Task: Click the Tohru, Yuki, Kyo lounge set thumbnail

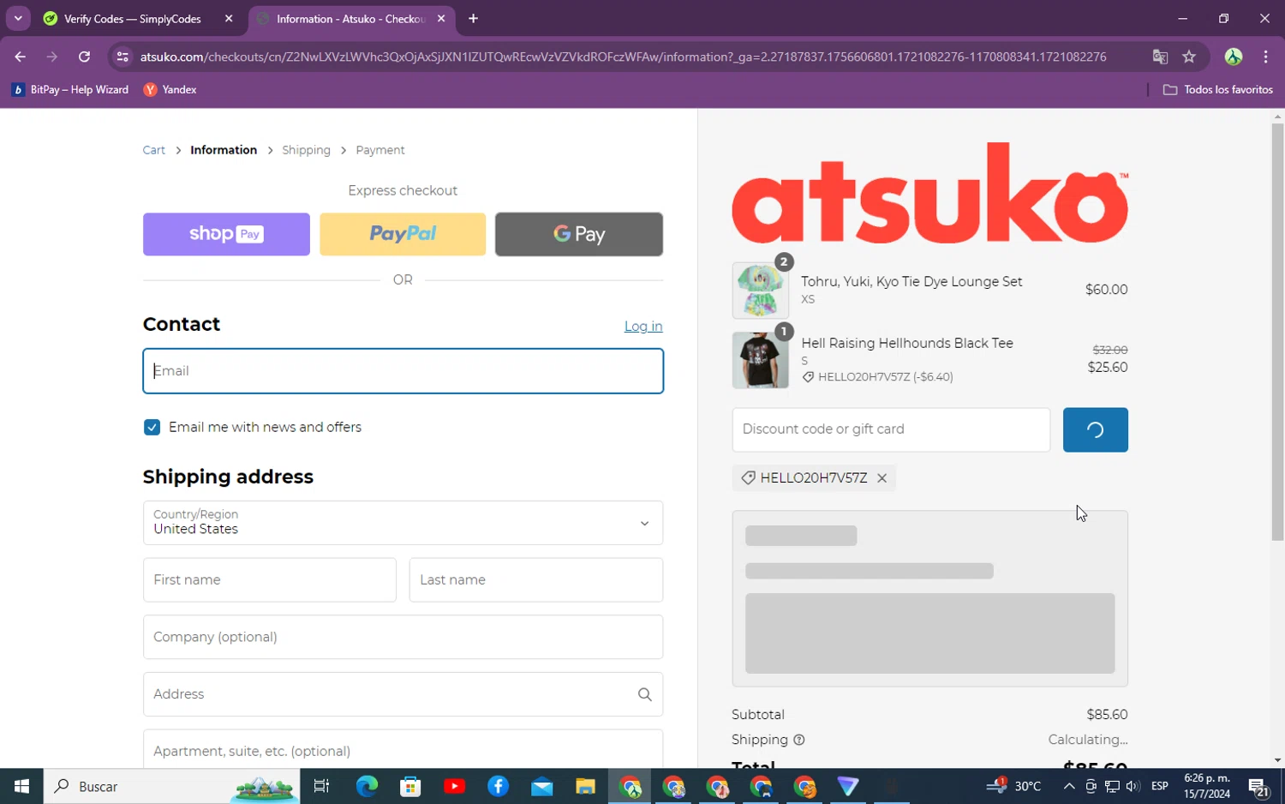Action: 761,291
